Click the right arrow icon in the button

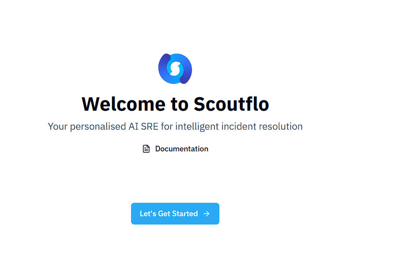[206, 214]
